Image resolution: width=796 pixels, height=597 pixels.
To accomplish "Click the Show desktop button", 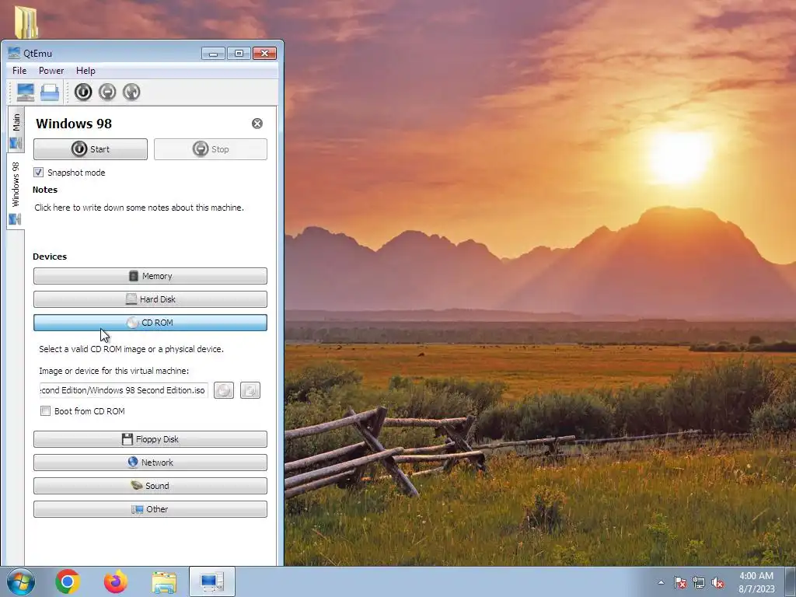I will [x=791, y=581].
